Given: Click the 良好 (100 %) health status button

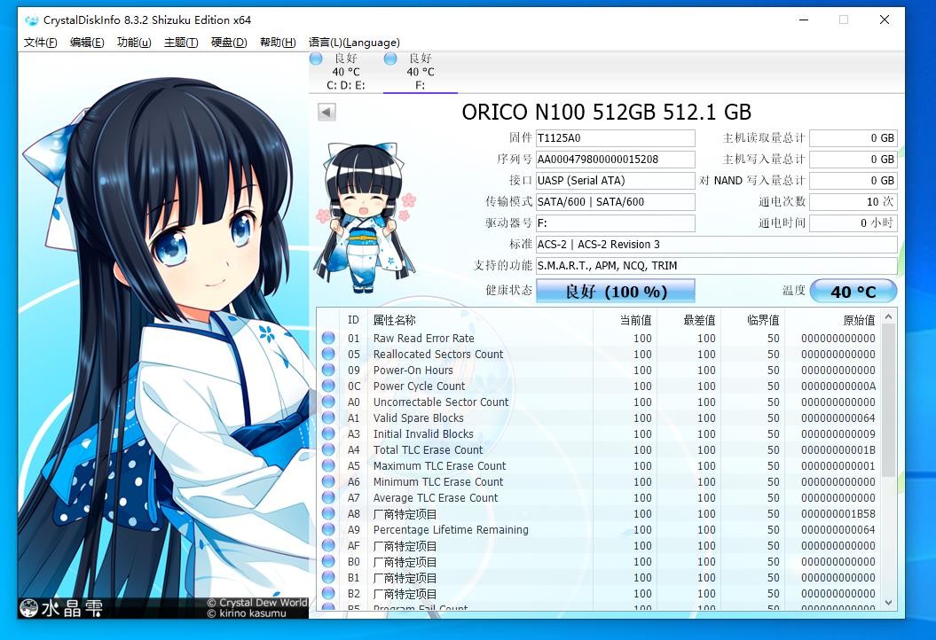Looking at the screenshot, I should [x=616, y=292].
